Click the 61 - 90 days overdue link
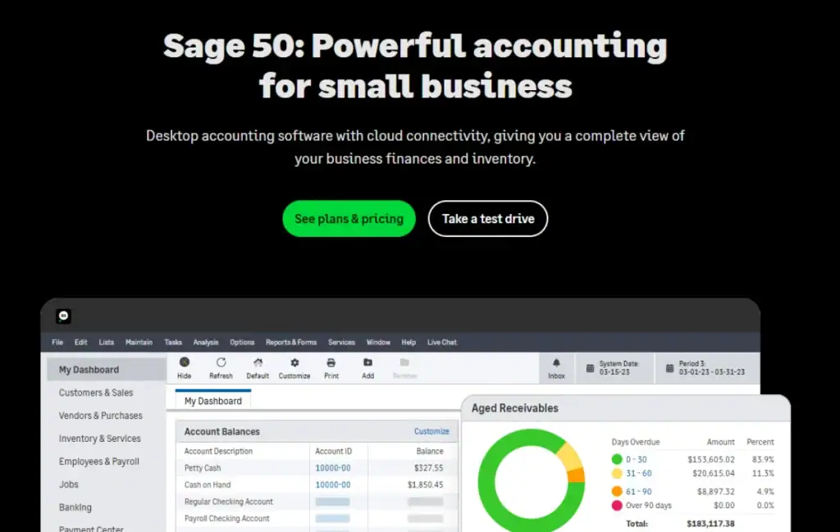Viewport: 840px width, 532px height. point(638,491)
